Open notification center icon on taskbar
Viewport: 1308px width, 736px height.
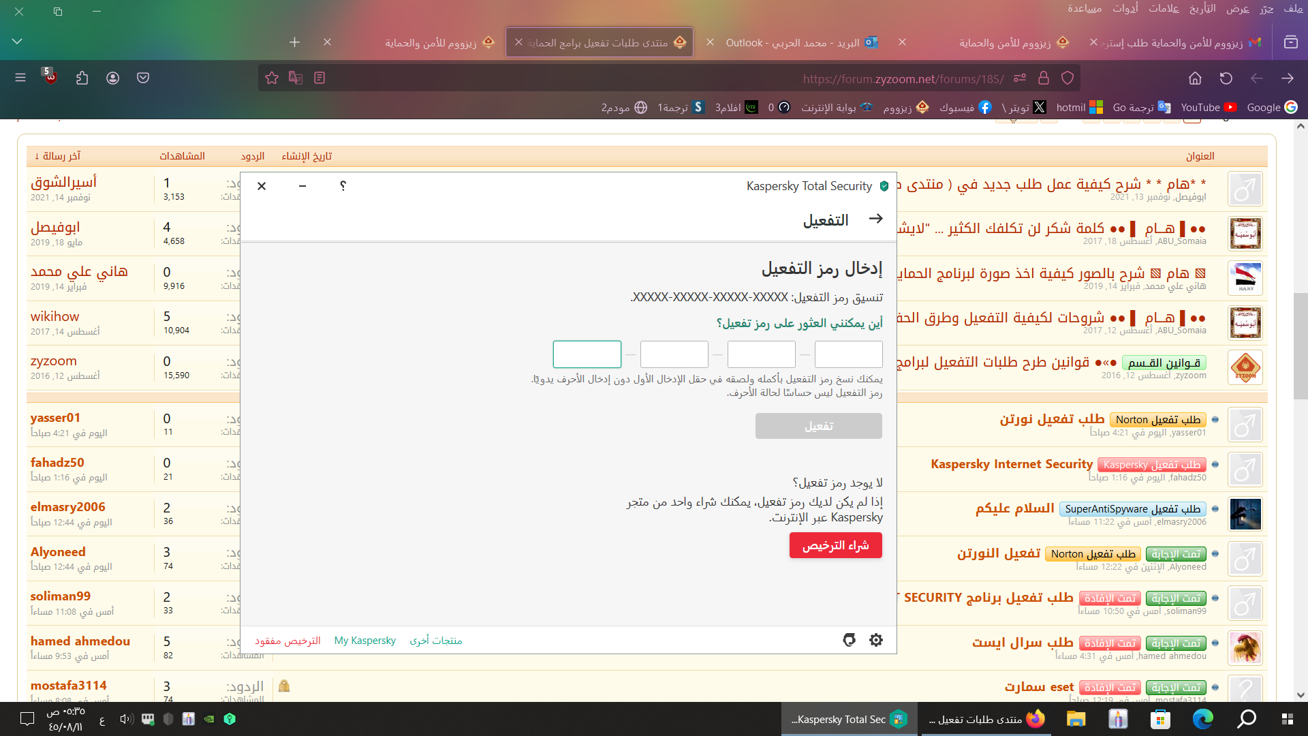(27, 719)
